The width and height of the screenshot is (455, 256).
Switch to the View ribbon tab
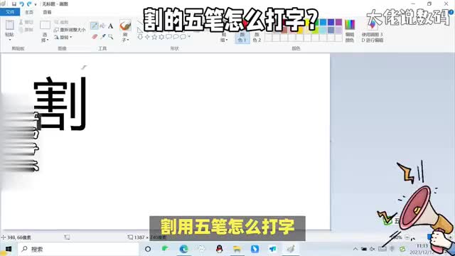[x=47, y=12]
